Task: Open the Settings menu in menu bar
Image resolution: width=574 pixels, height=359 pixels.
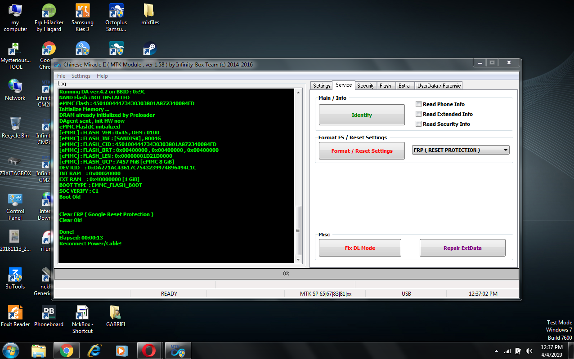Action: 81,76
